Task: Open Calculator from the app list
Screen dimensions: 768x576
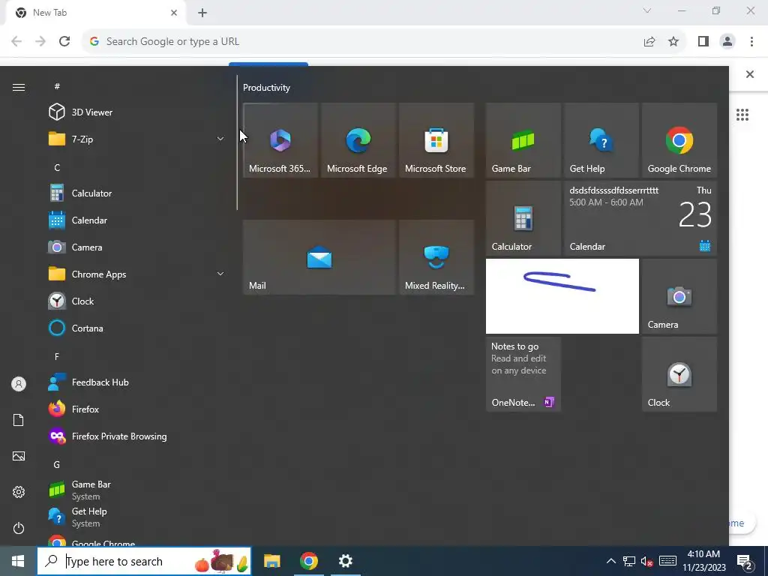Action: [x=137, y=193]
